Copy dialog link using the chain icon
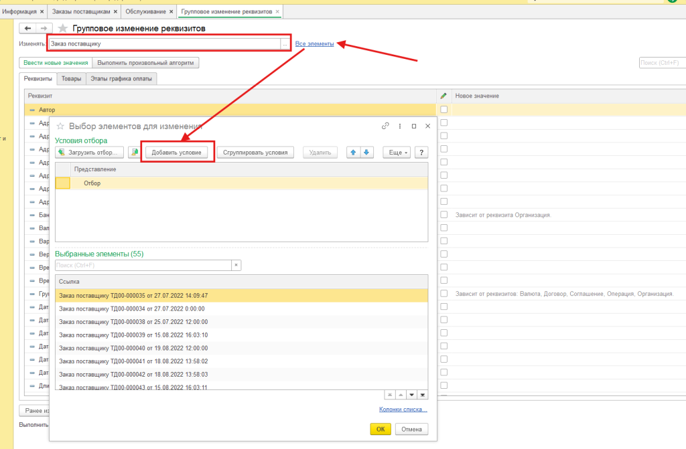The height and width of the screenshot is (449, 686). (x=385, y=126)
